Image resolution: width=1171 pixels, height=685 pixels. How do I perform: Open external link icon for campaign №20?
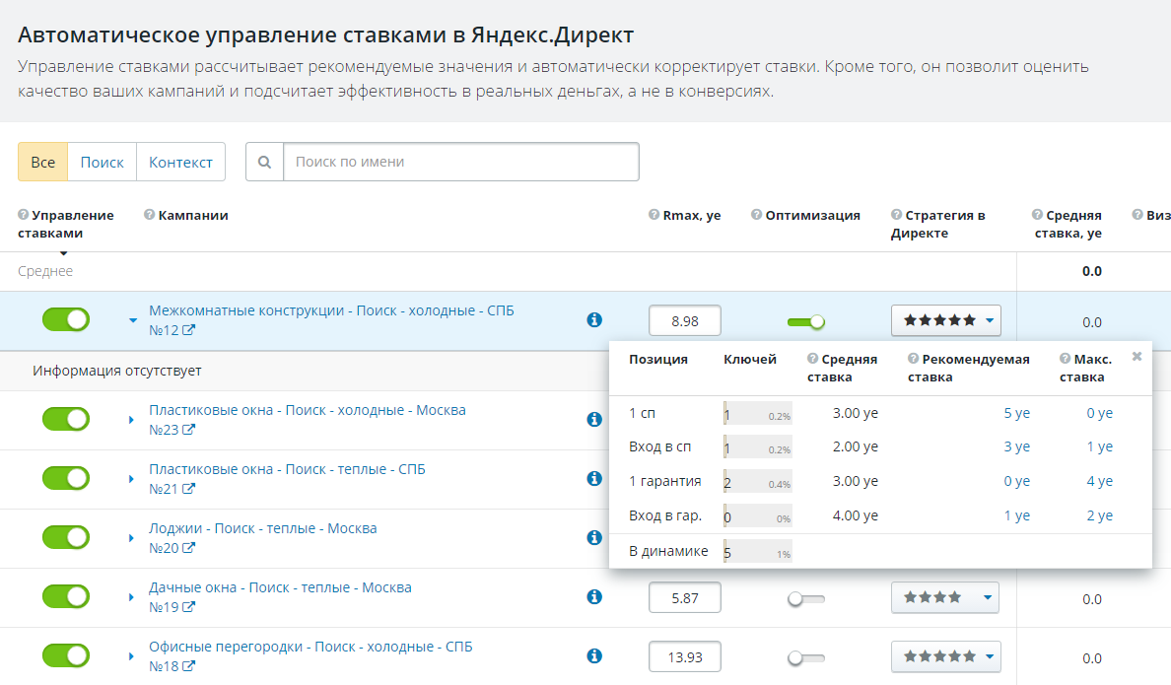[x=188, y=548]
